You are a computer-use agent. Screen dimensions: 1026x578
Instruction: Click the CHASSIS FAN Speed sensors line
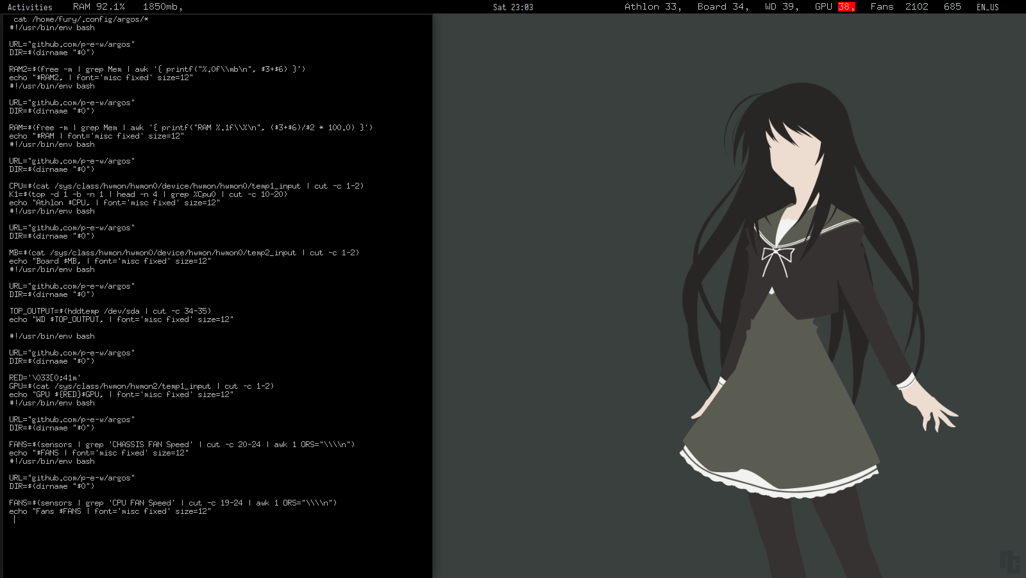point(182,445)
